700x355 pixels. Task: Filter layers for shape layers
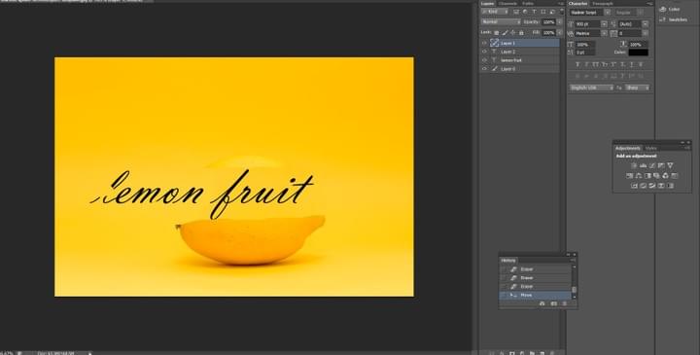(543, 12)
